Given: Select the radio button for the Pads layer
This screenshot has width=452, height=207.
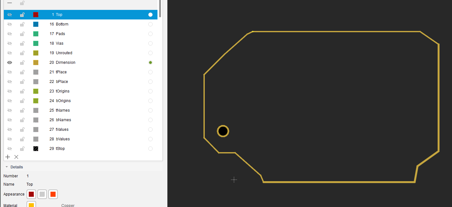Looking at the screenshot, I should (x=150, y=34).
